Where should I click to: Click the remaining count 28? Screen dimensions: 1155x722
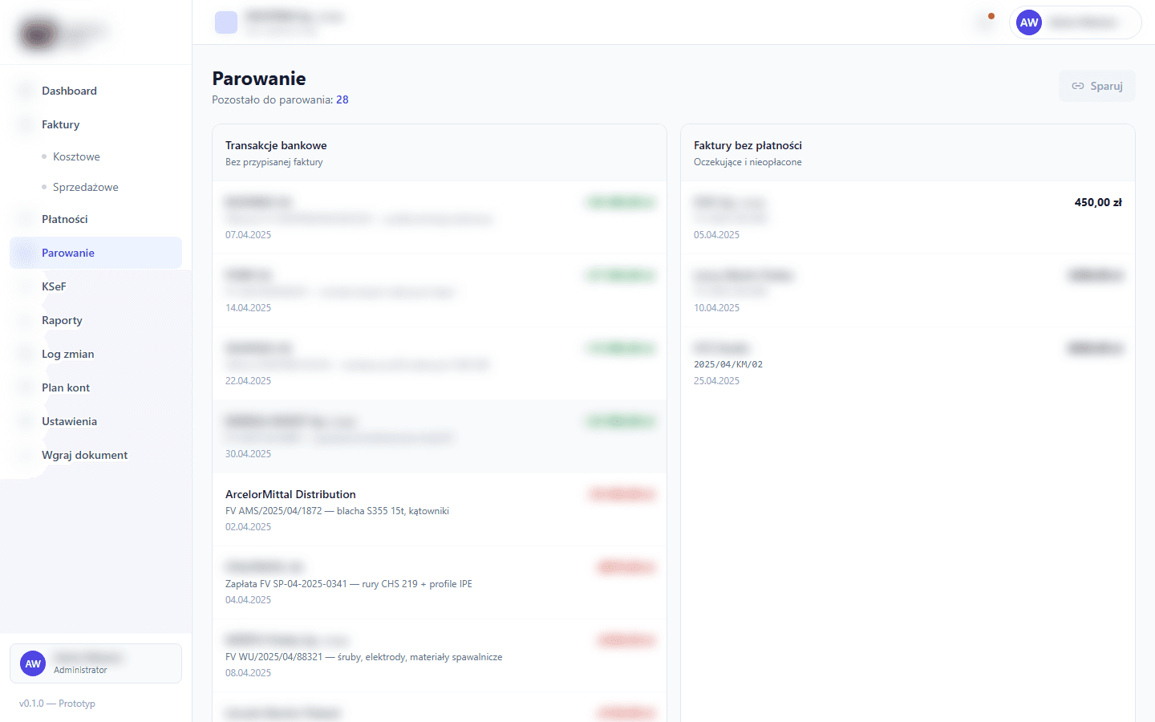click(342, 99)
